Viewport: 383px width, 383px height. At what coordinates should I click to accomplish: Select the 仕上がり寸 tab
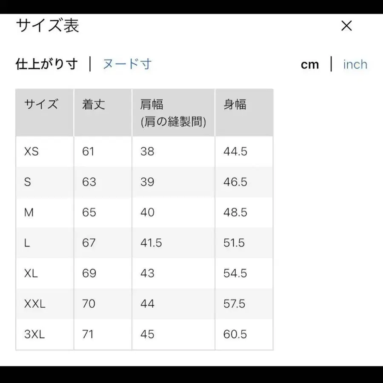[x=47, y=64]
